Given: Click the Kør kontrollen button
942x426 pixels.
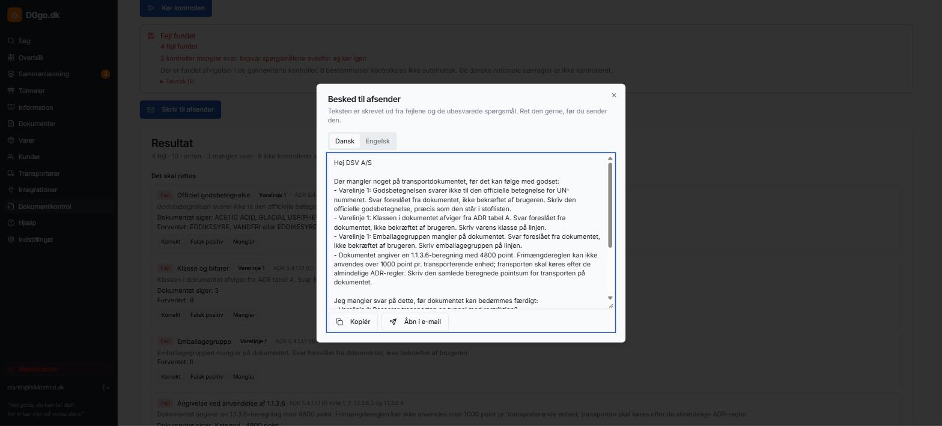Looking at the screenshot, I should (x=176, y=8).
